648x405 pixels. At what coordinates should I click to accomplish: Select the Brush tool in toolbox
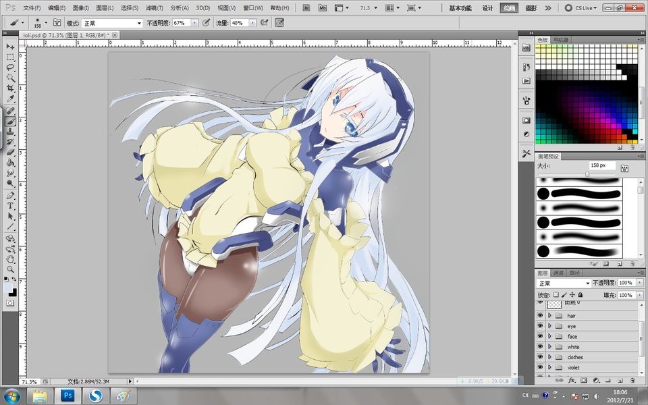coord(10,121)
